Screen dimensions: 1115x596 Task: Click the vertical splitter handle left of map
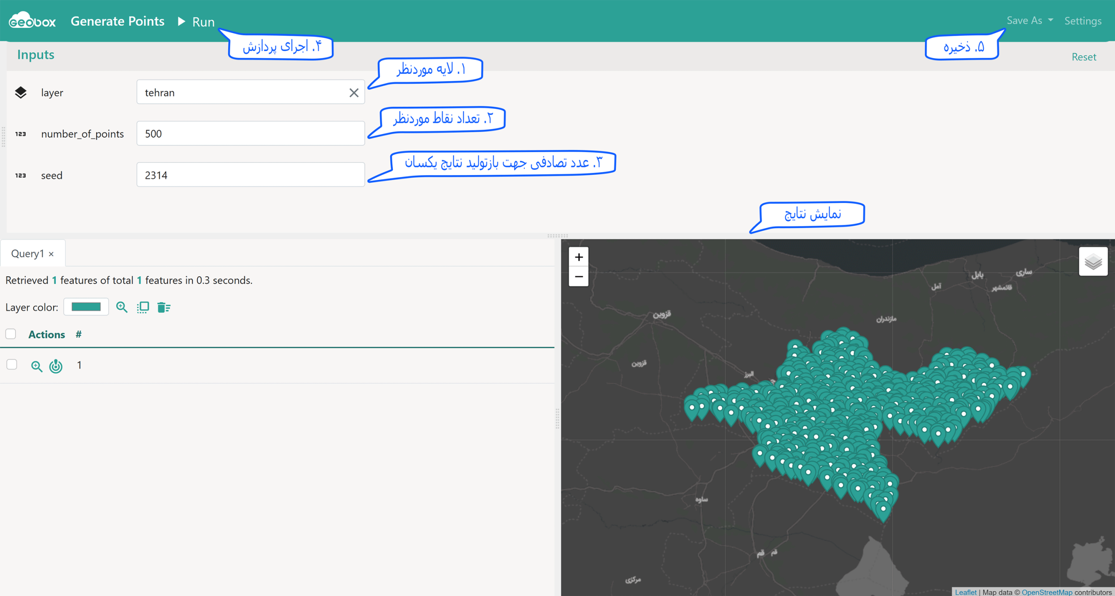pos(557,418)
